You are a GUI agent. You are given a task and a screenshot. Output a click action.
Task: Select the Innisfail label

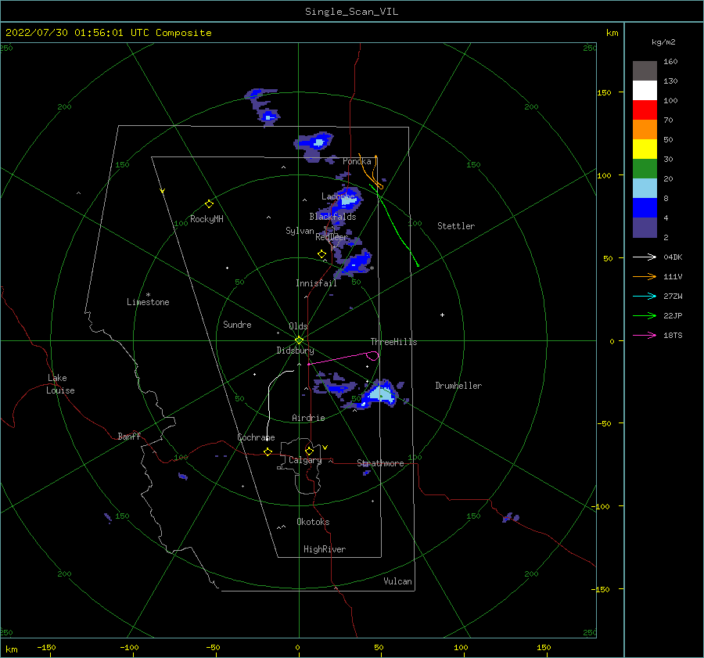coord(316,283)
